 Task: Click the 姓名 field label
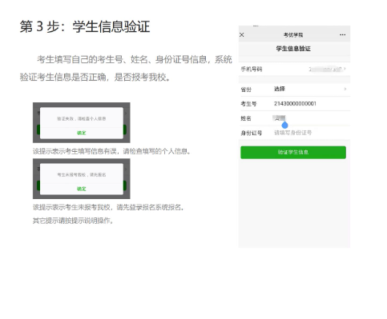246,118
